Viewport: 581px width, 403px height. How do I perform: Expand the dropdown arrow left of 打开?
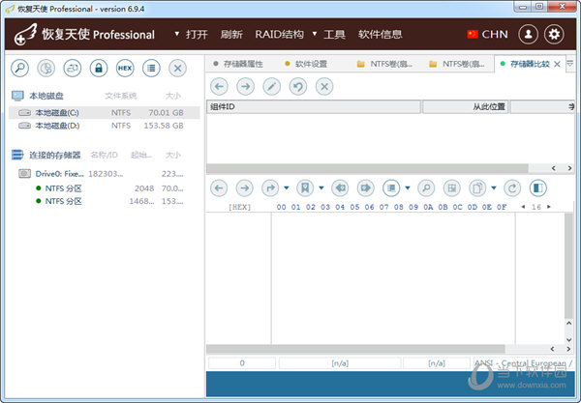(177, 34)
